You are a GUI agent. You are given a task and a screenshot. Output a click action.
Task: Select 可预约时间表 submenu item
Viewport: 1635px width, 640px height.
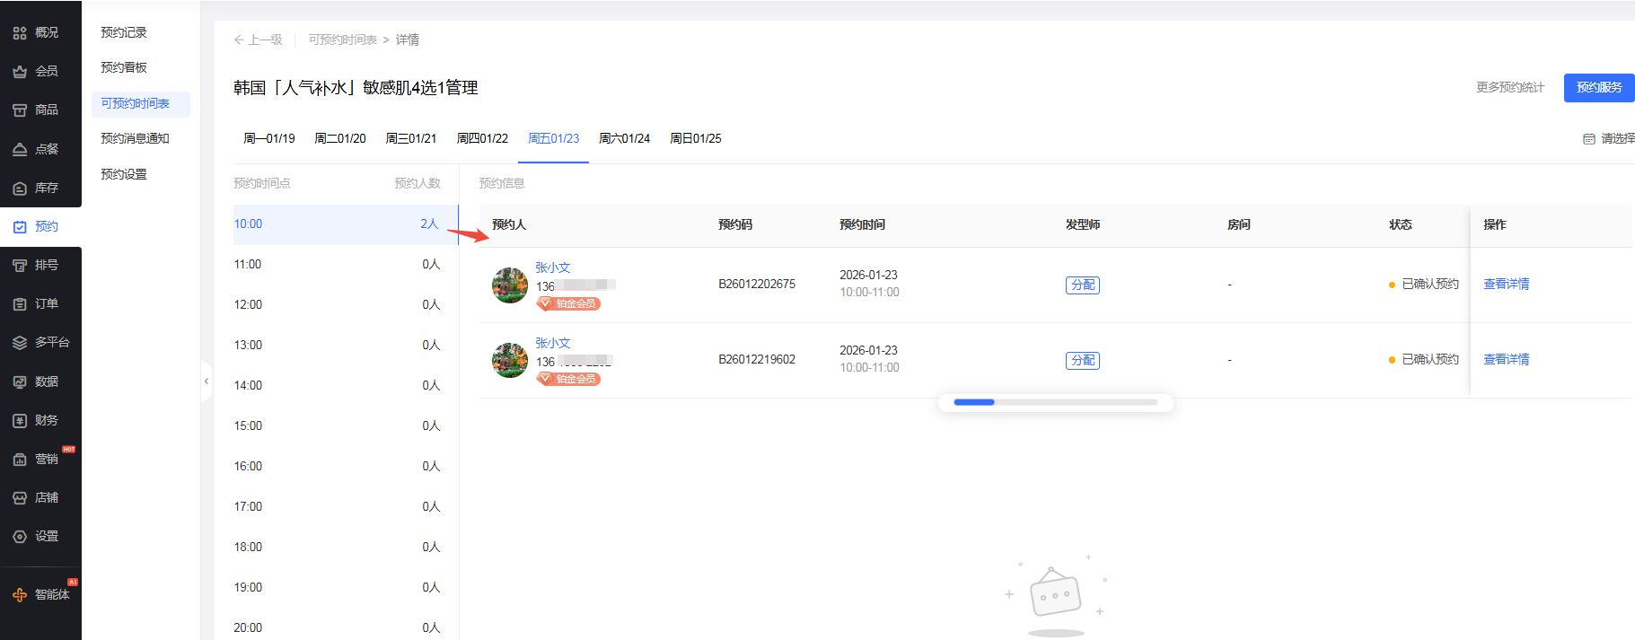(x=141, y=103)
